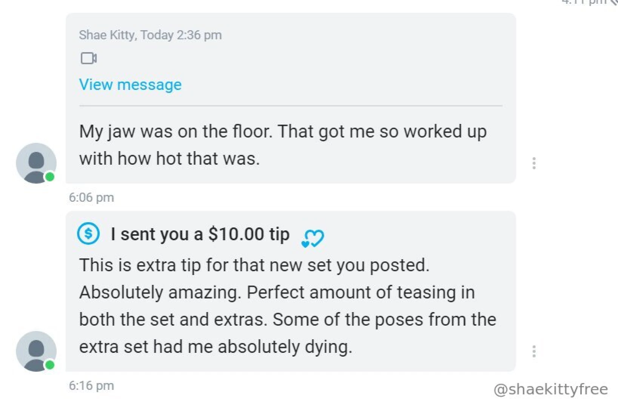
Task: Click the blue hearts icon after tip text
Action: point(313,238)
